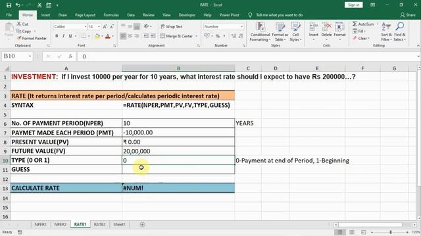Open Cell Styles gallery
Viewport: 421px width, 236px height.
[295, 32]
